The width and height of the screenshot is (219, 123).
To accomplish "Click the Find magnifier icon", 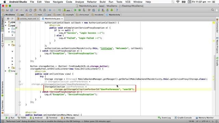I will coord(40,10).
